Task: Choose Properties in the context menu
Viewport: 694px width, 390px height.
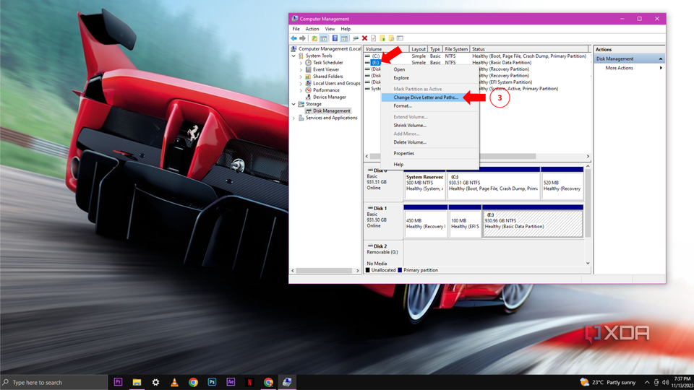Action: [429, 153]
